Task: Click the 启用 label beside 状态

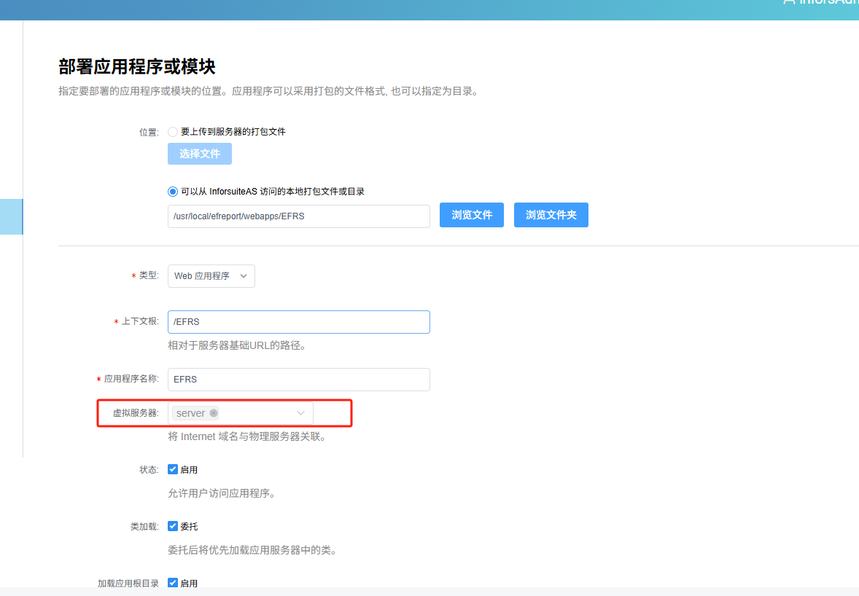Action: [x=189, y=470]
